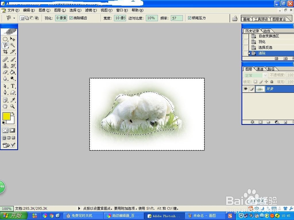Select the Hand tool

click(x=5, y=106)
